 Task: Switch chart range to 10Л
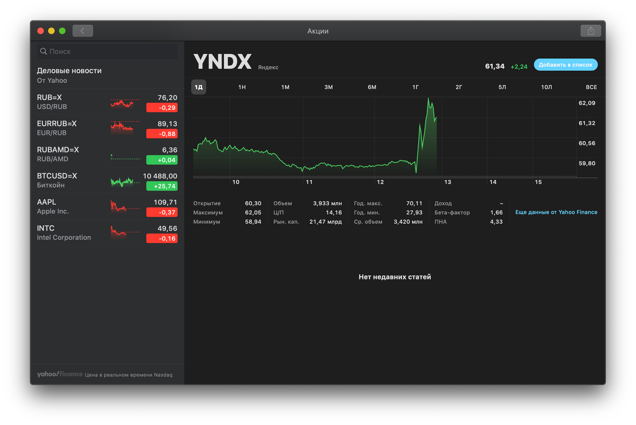click(546, 87)
